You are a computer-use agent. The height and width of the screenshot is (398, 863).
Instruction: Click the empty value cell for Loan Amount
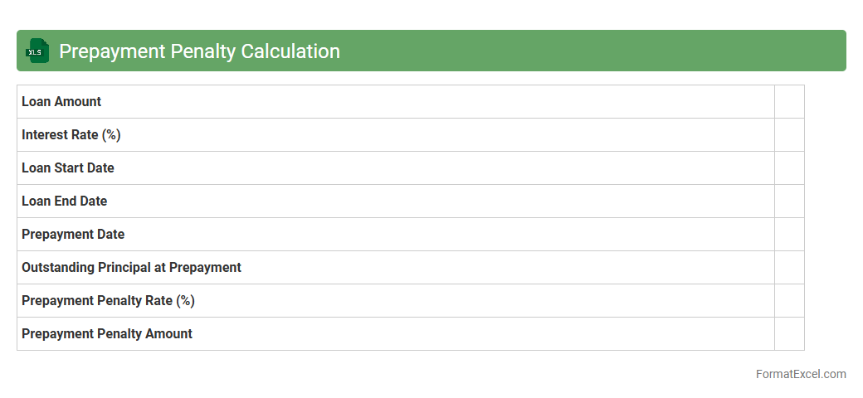[x=789, y=101]
